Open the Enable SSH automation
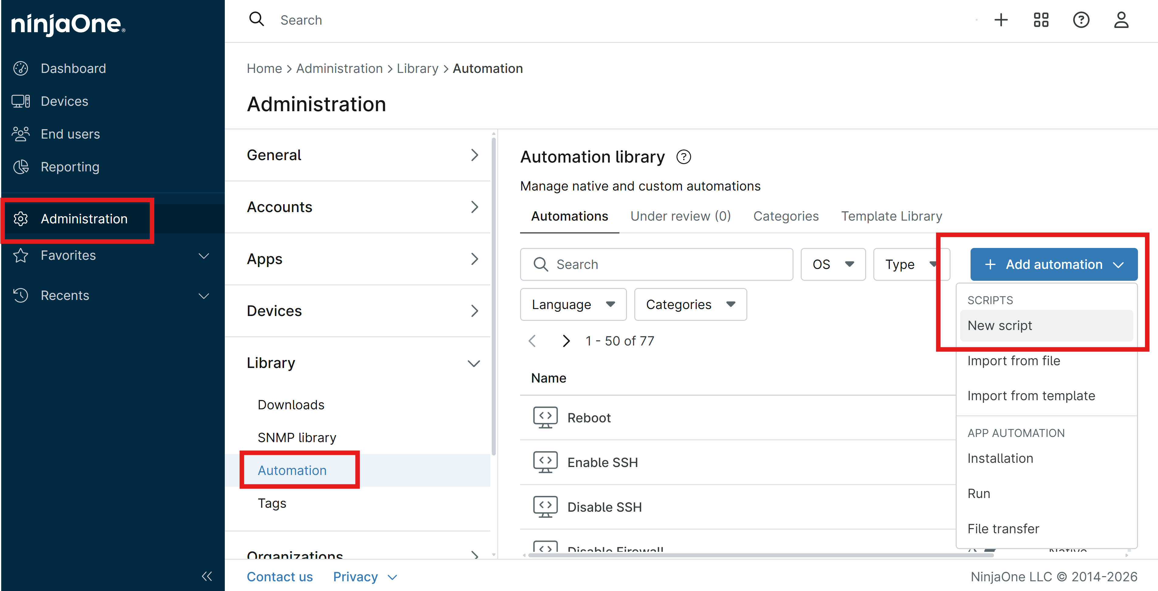The image size is (1158, 591). point(602,462)
